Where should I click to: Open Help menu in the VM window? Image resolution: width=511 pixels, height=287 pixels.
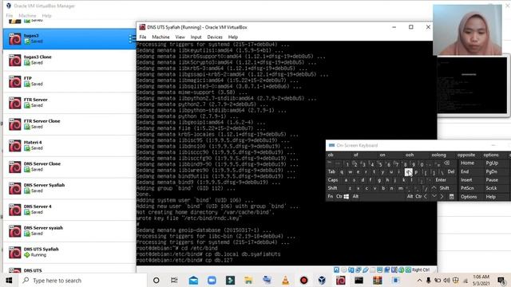(x=232, y=37)
